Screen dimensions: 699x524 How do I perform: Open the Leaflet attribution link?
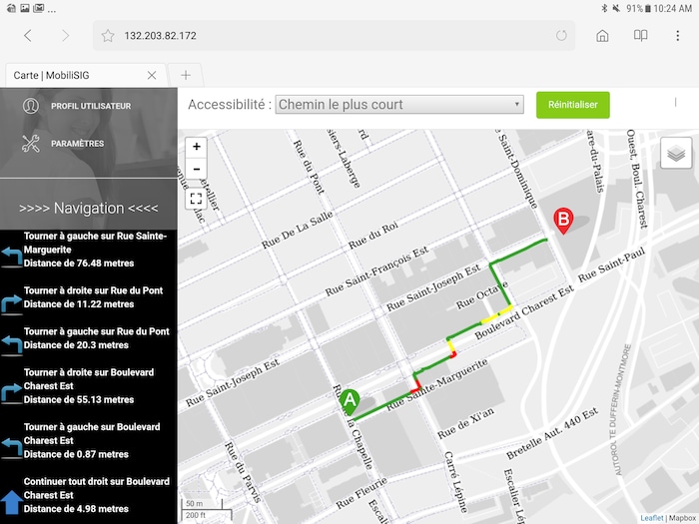[652, 518]
